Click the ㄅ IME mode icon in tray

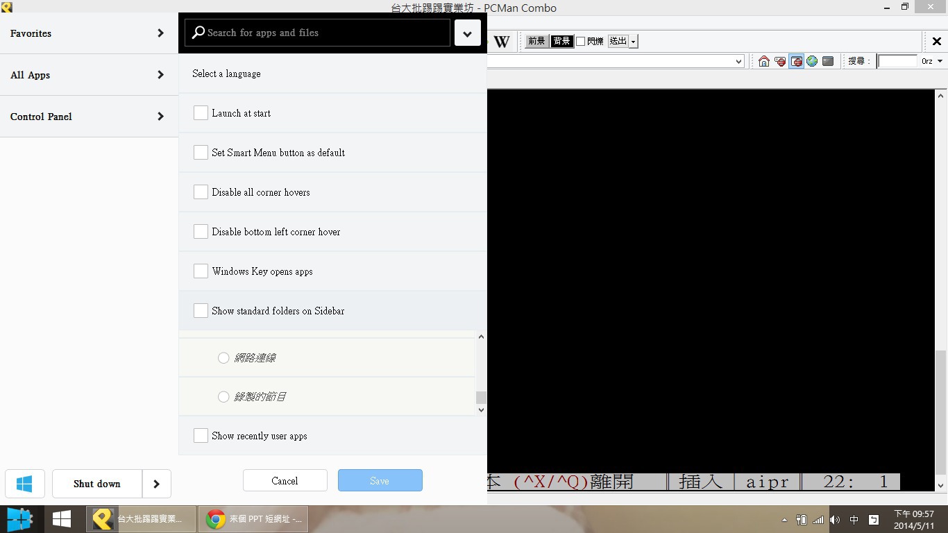tap(874, 519)
